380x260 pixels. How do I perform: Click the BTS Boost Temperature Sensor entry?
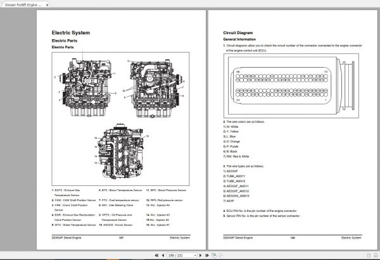[x=120, y=190]
